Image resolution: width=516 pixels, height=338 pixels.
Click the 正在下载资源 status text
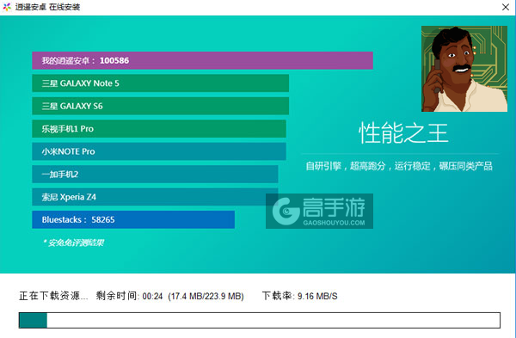click(53, 296)
